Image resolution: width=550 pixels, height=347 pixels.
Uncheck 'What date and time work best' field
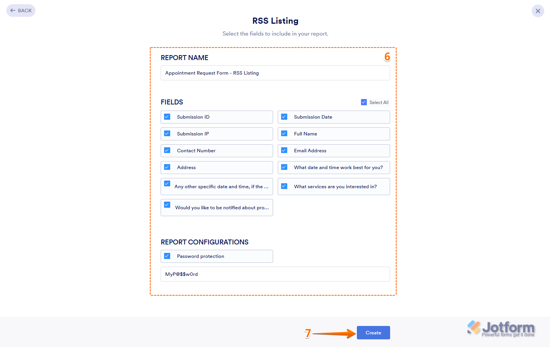[x=284, y=167]
